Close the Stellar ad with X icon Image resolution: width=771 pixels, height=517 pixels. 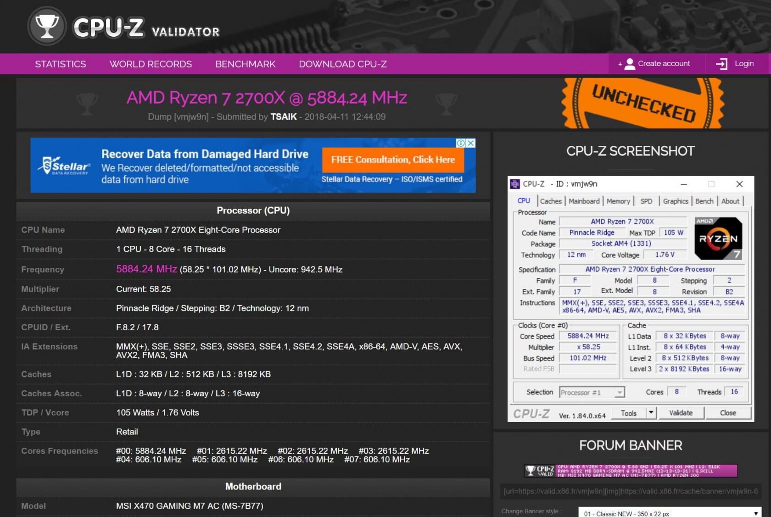click(470, 143)
